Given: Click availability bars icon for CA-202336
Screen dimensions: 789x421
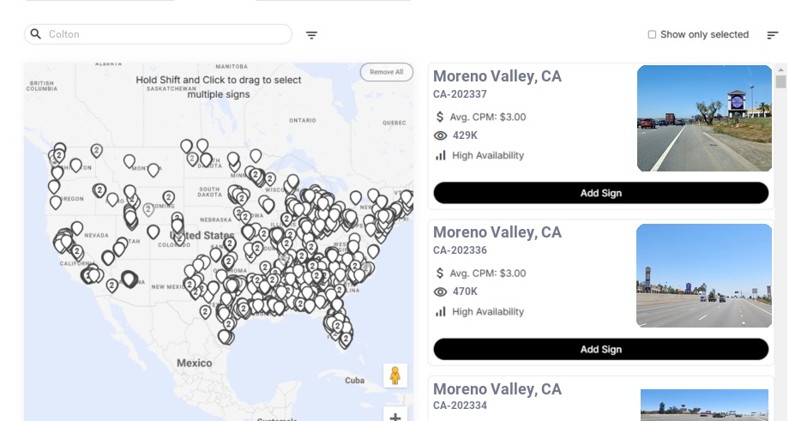Looking at the screenshot, I should [x=441, y=311].
